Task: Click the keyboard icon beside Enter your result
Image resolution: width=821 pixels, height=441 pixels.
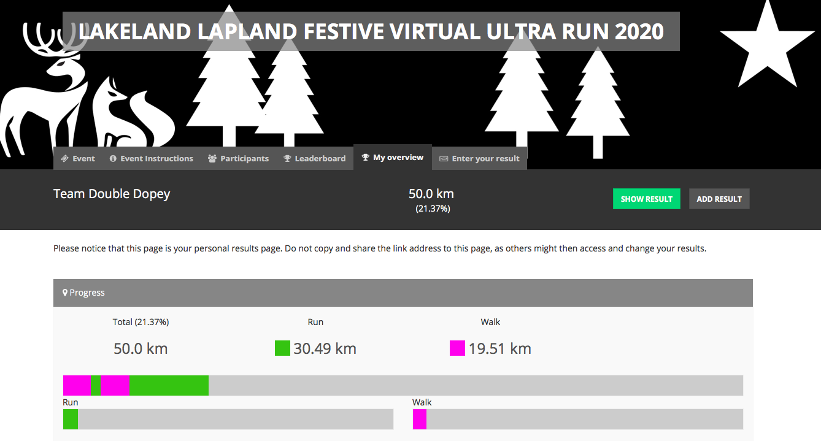Action: click(x=444, y=158)
